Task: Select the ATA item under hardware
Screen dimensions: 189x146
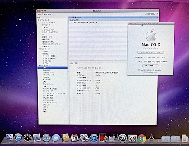Action: tap(53, 68)
